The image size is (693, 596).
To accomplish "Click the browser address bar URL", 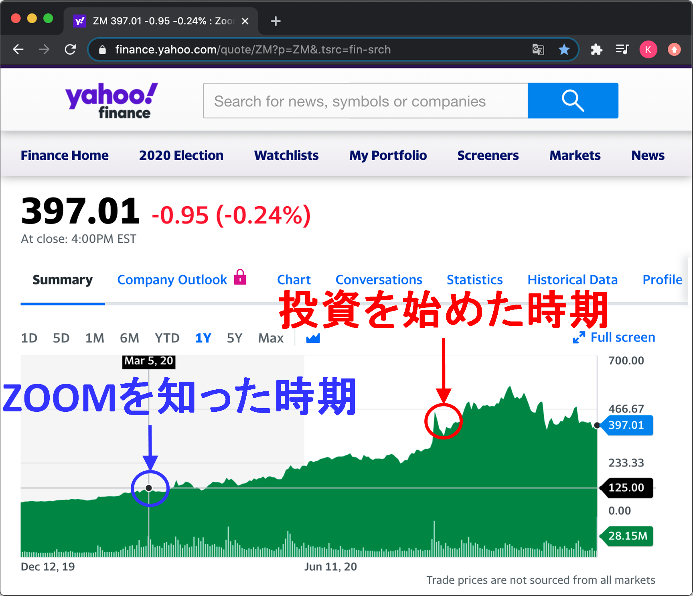I will (x=253, y=49).
